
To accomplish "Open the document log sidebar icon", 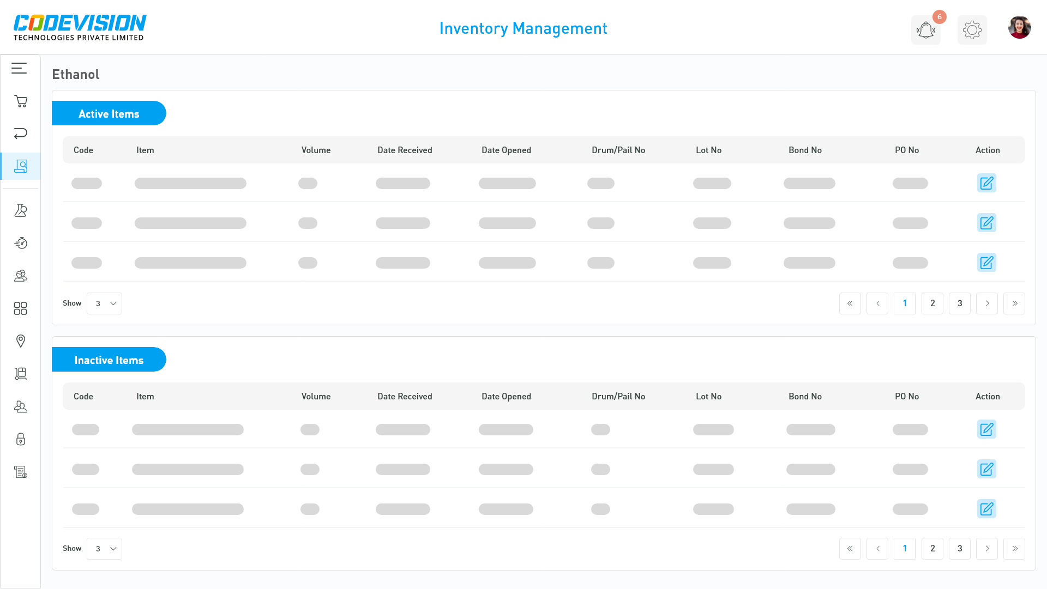I will point(21,472).
